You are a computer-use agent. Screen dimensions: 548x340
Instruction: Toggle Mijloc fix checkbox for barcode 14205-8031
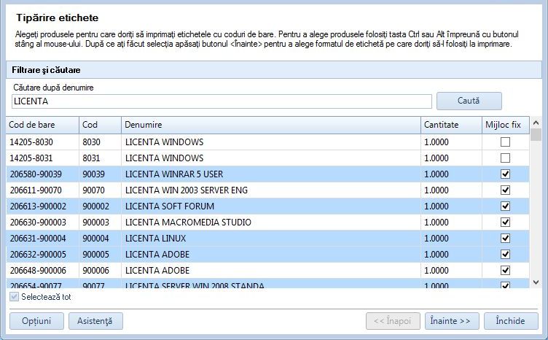[505, 158]
